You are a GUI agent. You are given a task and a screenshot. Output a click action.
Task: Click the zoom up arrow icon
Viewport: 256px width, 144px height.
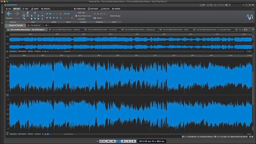(35, 12)
